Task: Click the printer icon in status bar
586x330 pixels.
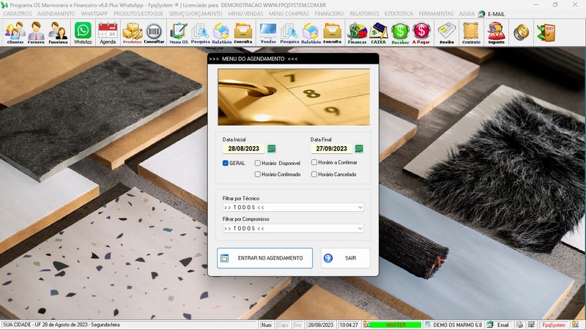Action: click(x=520, y=325)
